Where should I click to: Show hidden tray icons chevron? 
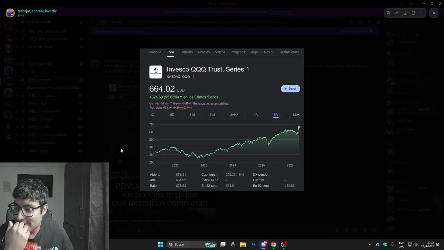click(370, 244)
